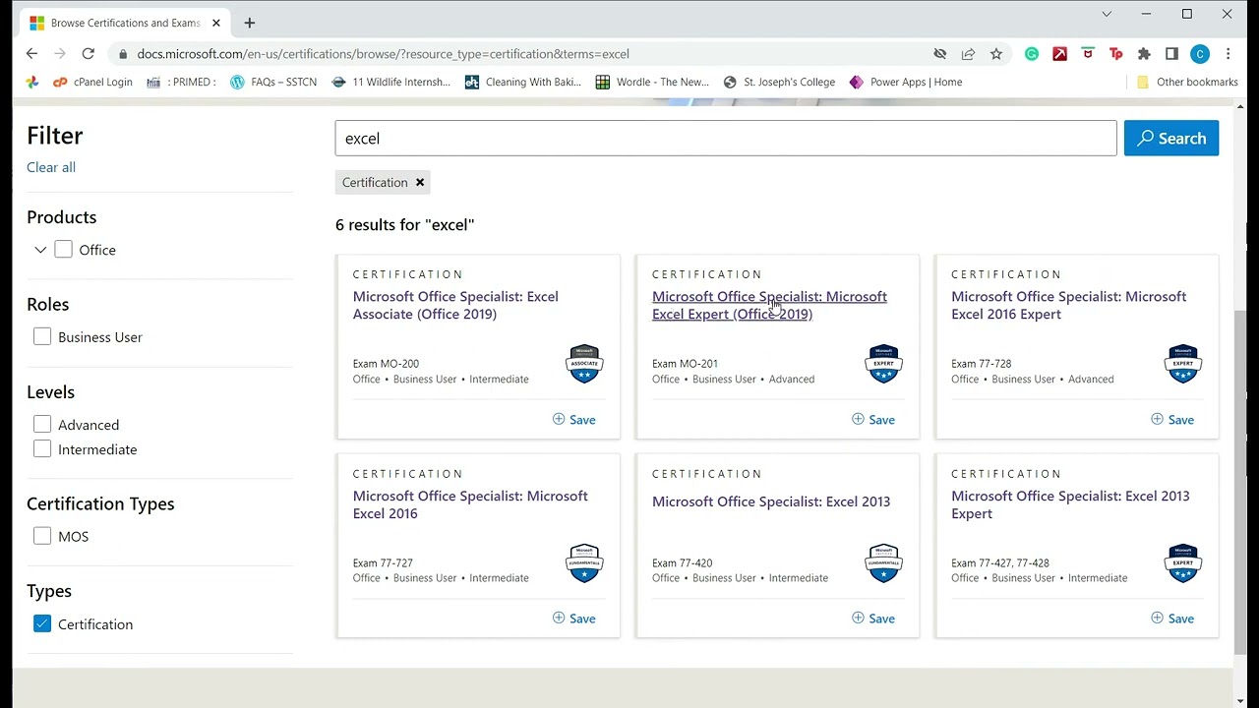Check the Business User role
Image resolution: width=1259 pixels, height=708 pixels.
point(42,337)
